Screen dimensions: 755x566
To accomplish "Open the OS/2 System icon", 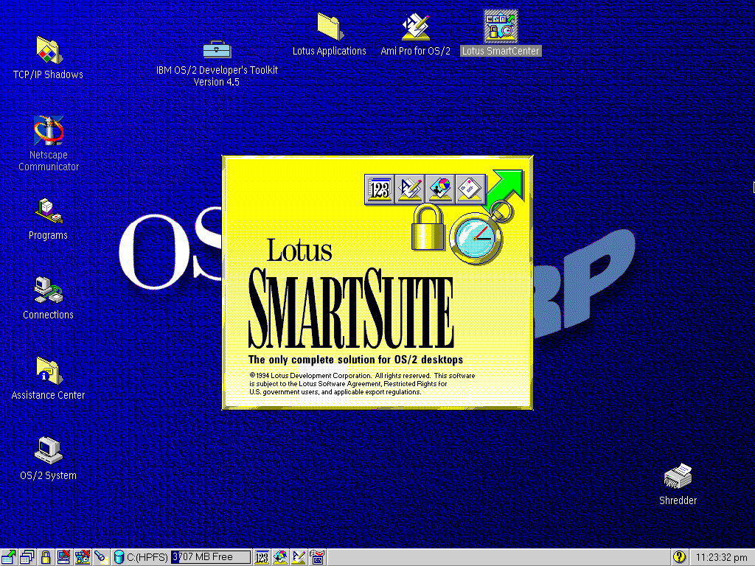I will coord(48,450).
